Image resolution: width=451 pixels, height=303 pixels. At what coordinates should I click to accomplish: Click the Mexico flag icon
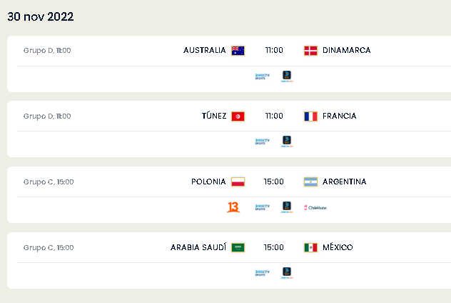[310, 247]
